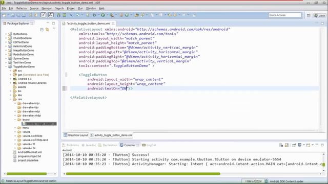Collapse the ToggleButtonDemo project tree node
This screenshot has width=328, height=184.
tap(6, 66)
